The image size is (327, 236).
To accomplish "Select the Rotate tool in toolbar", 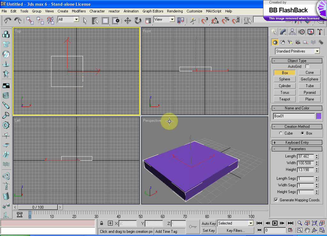I will [x=138, y=20].
